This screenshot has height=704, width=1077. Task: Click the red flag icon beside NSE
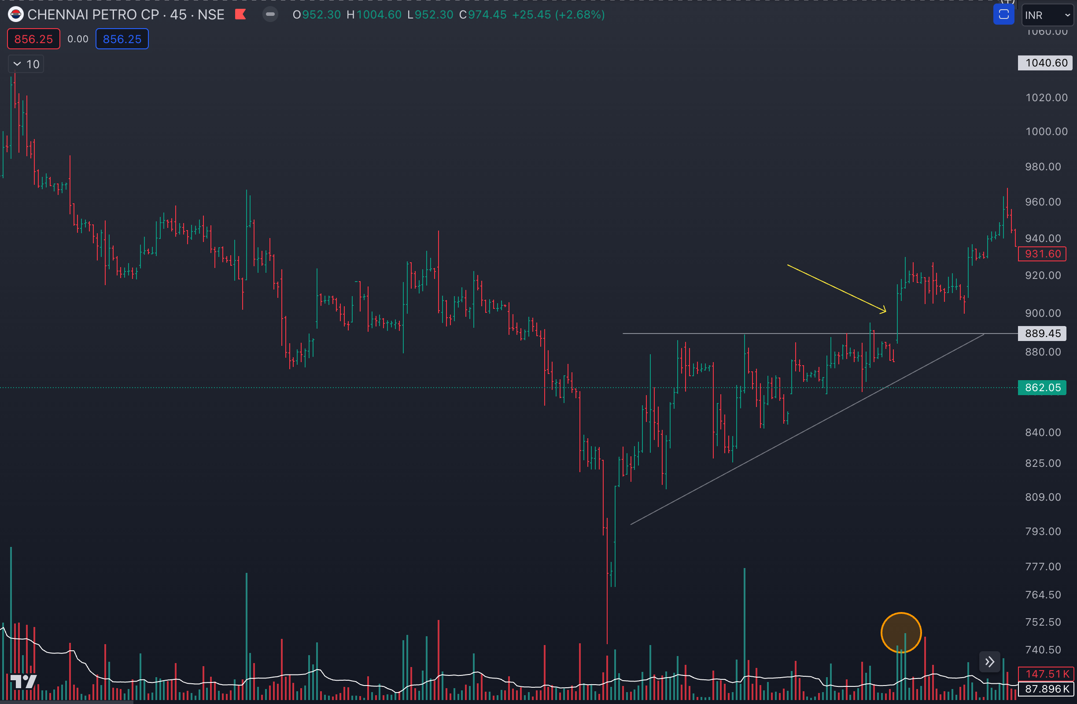click(240, 15)
